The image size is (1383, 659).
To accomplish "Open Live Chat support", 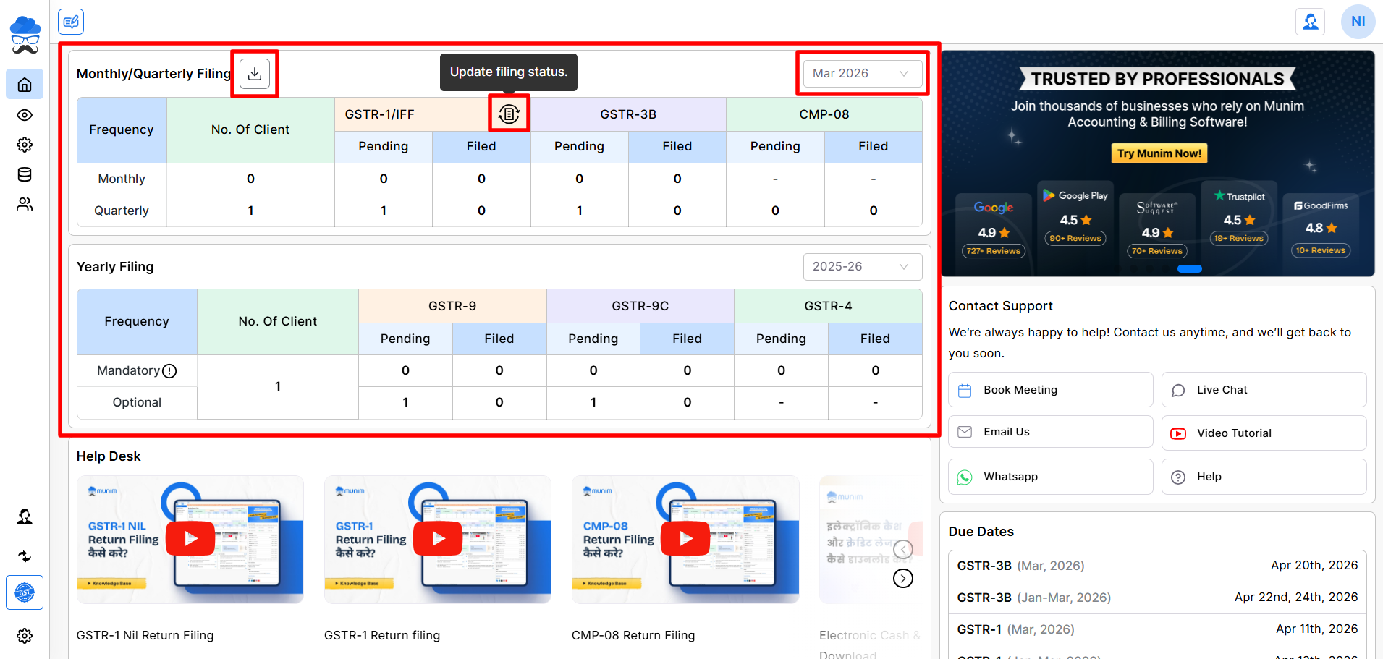I will (1264, 390).
